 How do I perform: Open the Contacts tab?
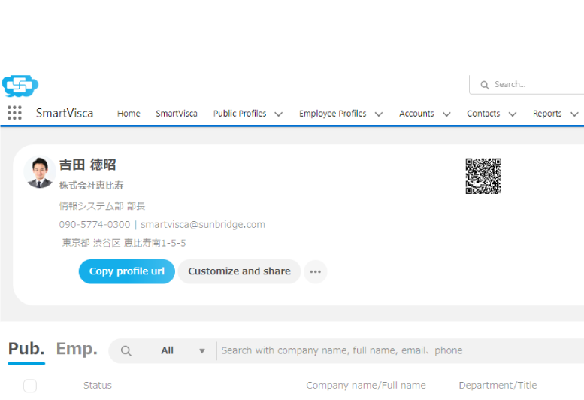point(483,114)
